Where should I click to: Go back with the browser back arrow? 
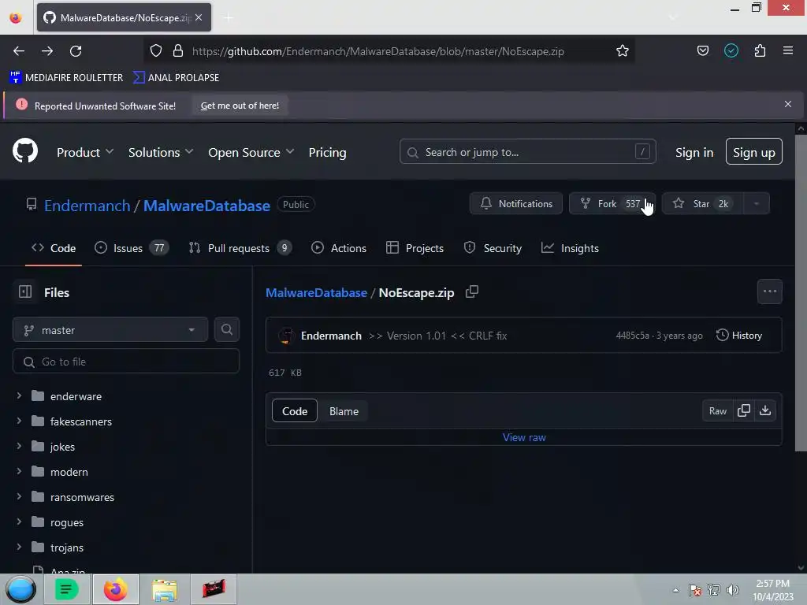19,51
